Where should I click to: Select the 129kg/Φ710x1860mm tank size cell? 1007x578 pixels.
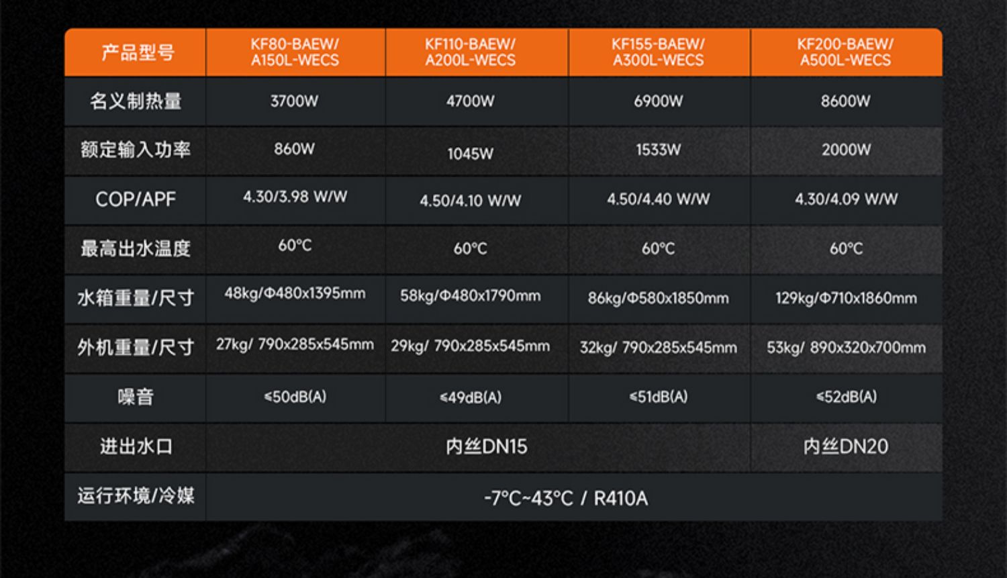click(x=846, y=298)
